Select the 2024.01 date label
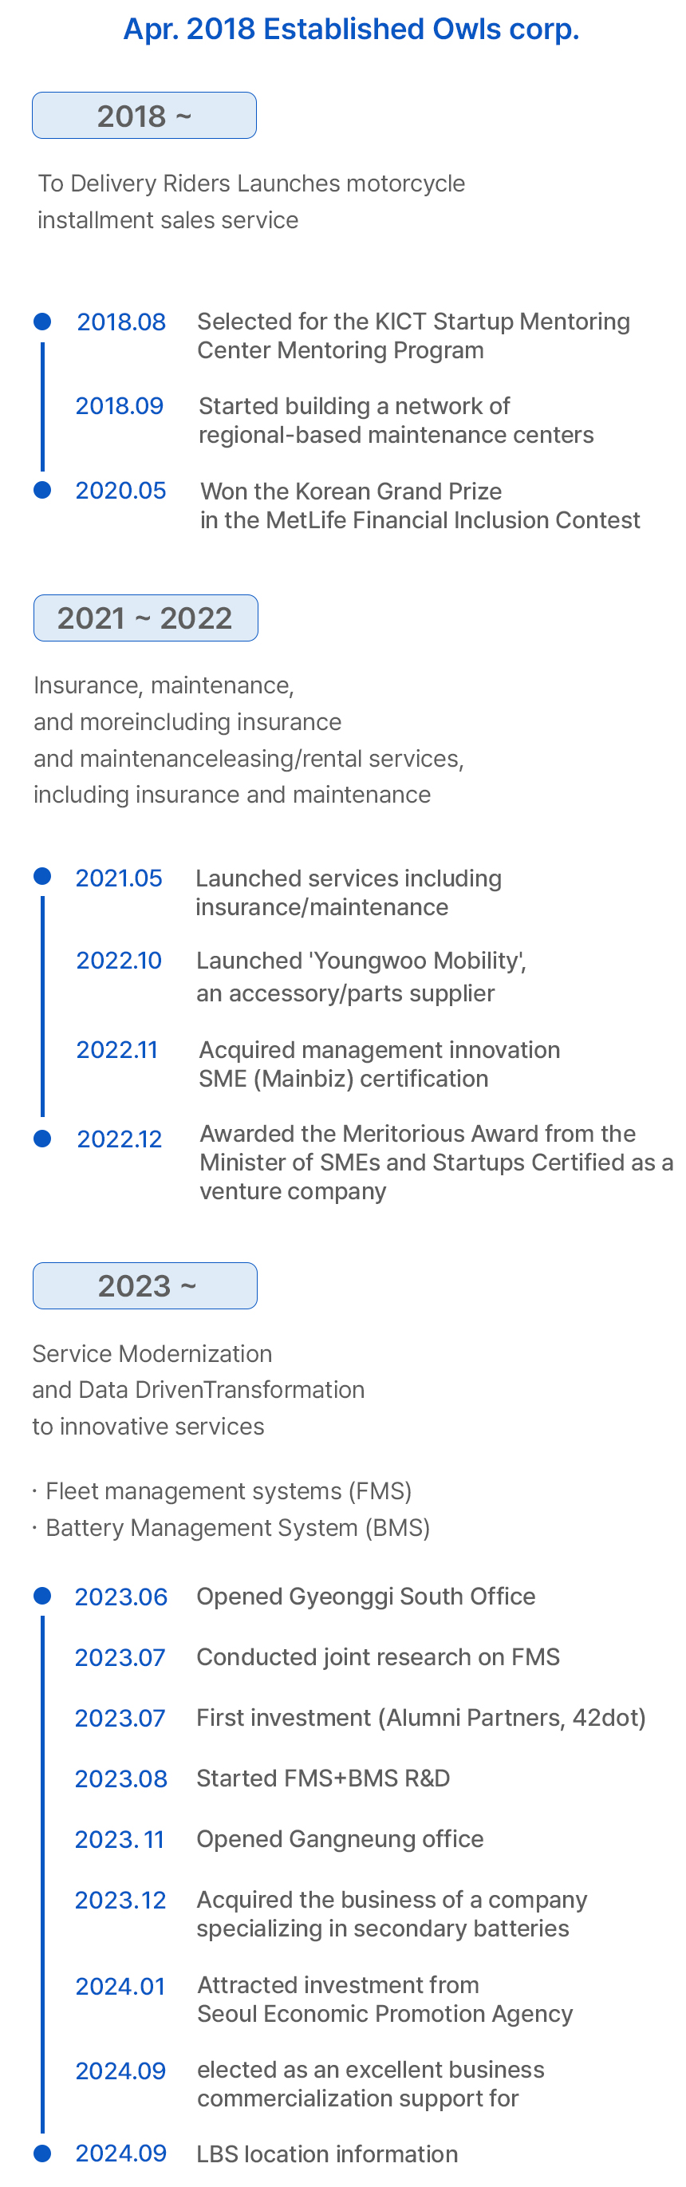Screen dimensions: 686x2187 click(x=120, y=1987)
